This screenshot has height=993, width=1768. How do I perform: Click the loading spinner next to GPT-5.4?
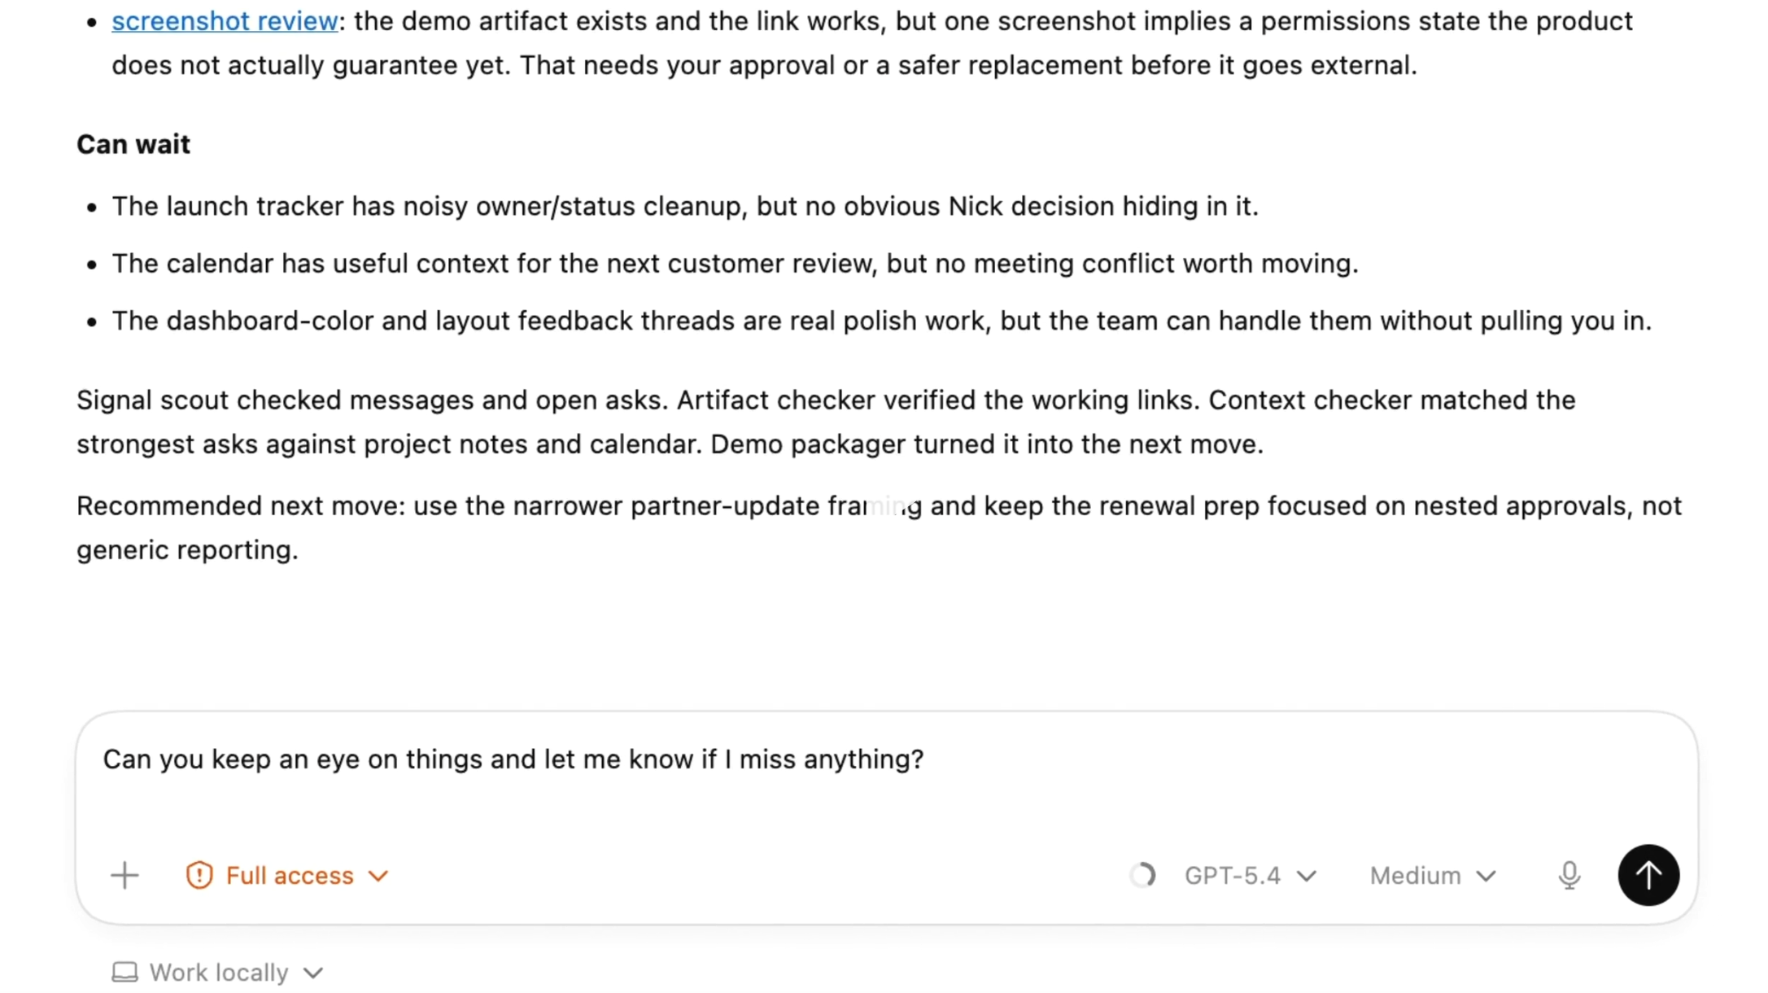[x=1142, y=875]
